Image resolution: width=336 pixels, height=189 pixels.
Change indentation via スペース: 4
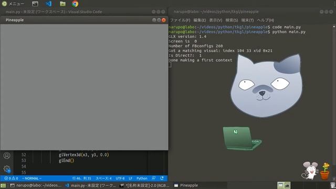click(x=103, y=178)
